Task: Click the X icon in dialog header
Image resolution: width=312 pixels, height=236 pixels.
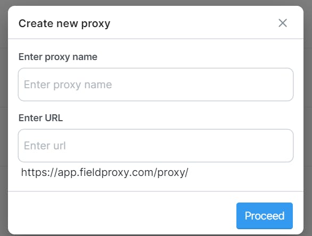Action: [x=283, y=23]
